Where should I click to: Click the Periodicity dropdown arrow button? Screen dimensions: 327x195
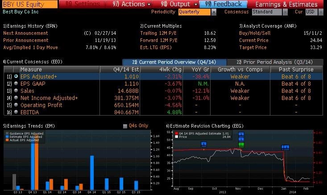click(214, 12)
